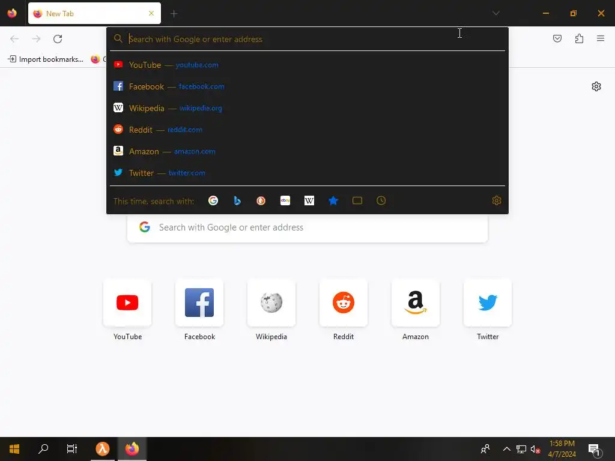
Task: Open the clock showing 1:58 PM
Action: (x=562, y=449)
